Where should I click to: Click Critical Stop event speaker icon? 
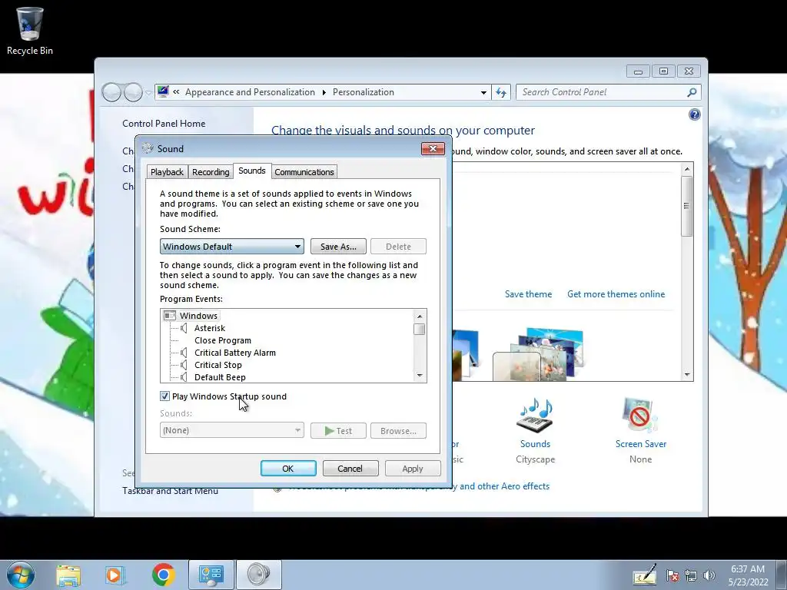(x=184, y=365)
